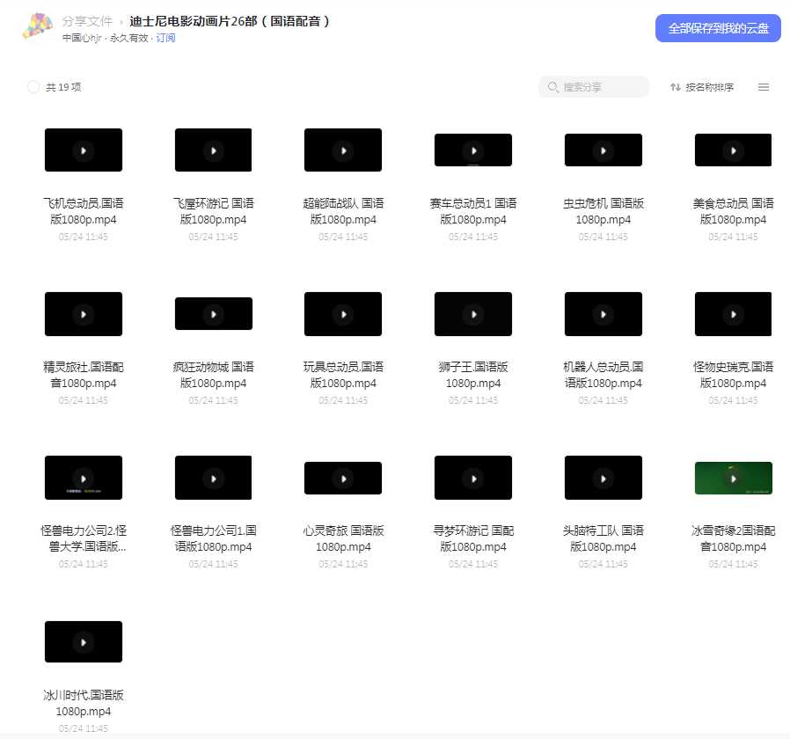Play the 玩具总动员 video thumbnail
The height and width of the screenshot is (739, 790).
[343, 314]
